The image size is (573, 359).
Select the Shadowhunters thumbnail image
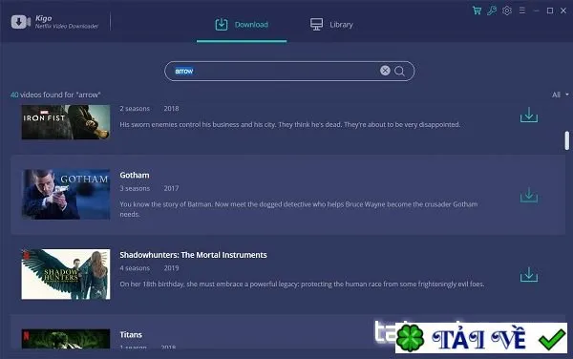[66, 274]
